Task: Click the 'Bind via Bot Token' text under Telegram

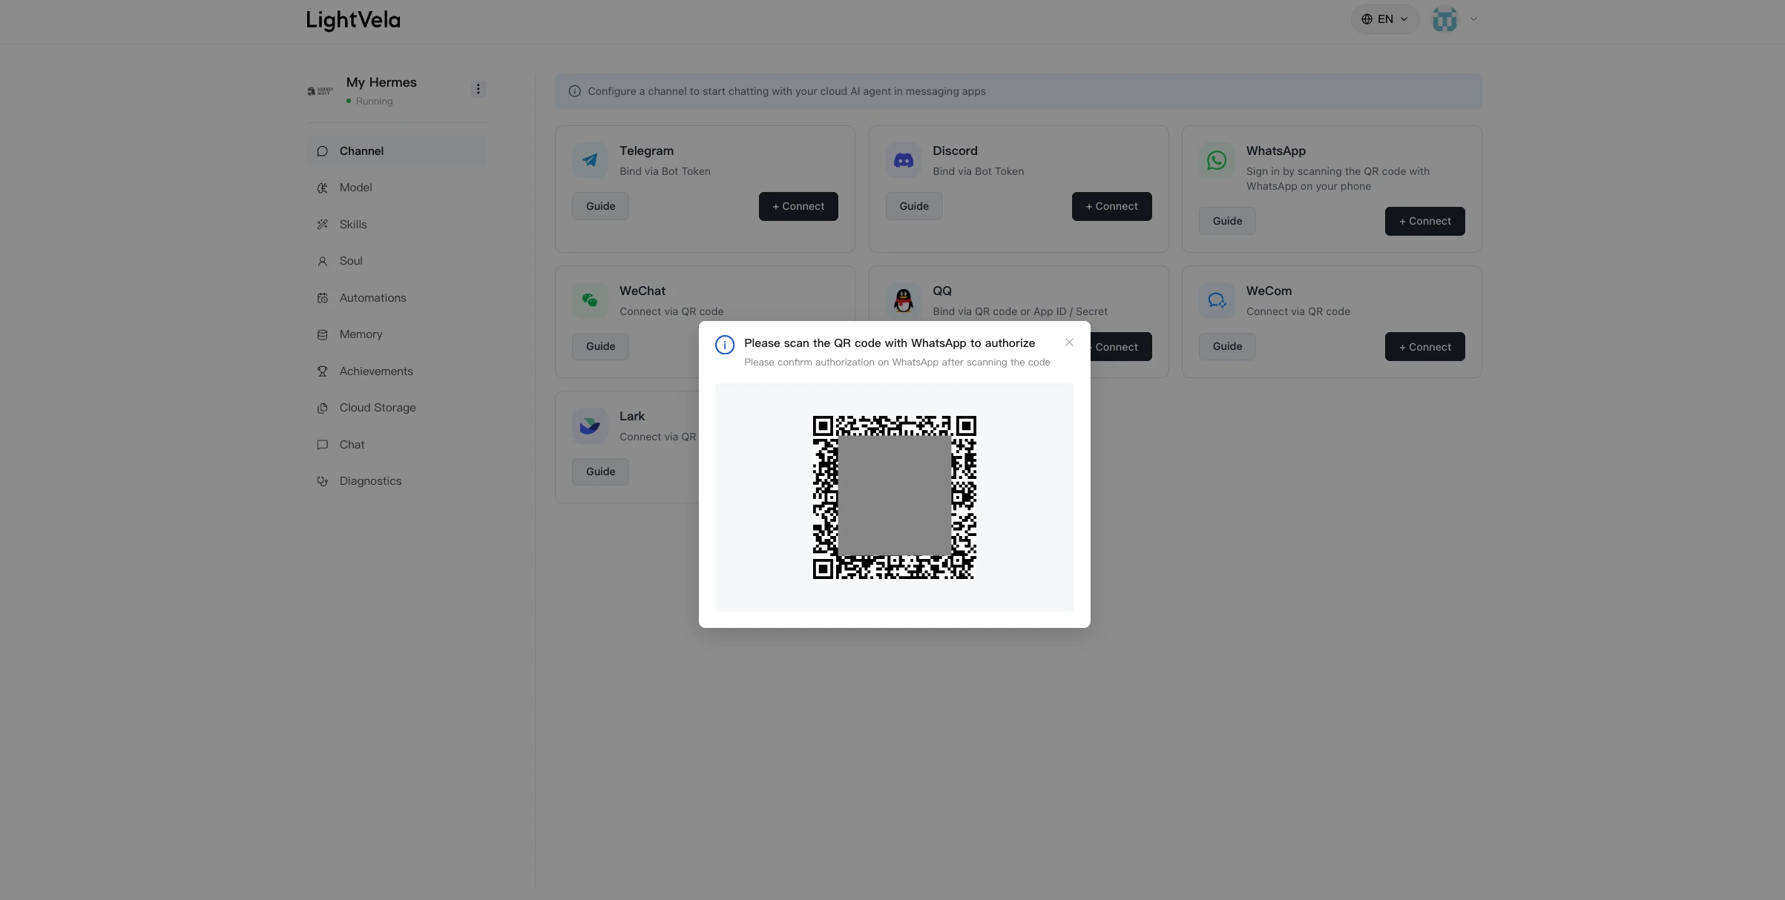Action: point(665,171)
